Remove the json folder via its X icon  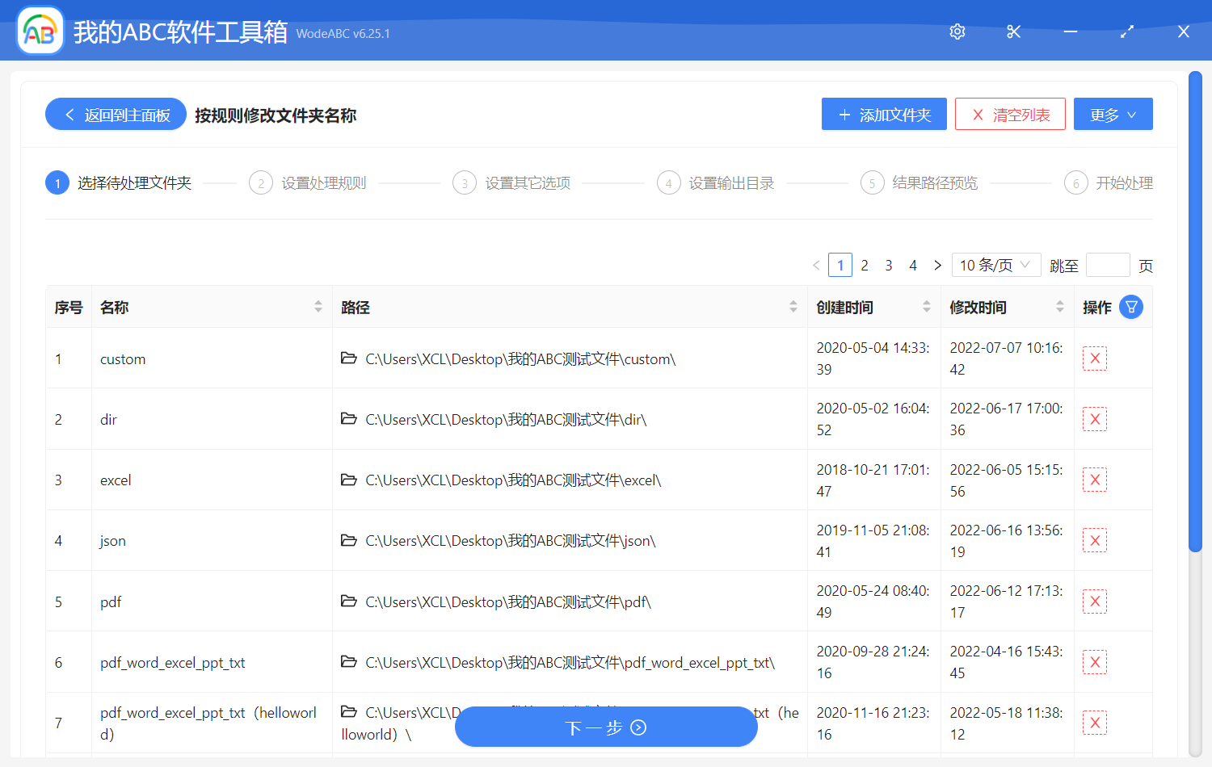1094,539
